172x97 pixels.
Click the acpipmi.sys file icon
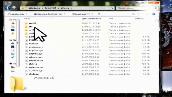tap(26, 47)
